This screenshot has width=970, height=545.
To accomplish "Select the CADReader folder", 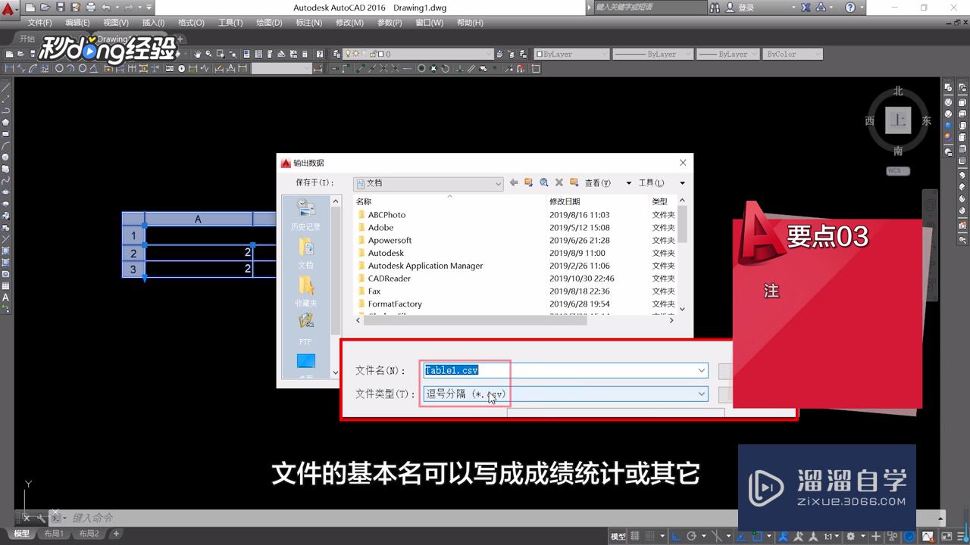I will 390,279.
